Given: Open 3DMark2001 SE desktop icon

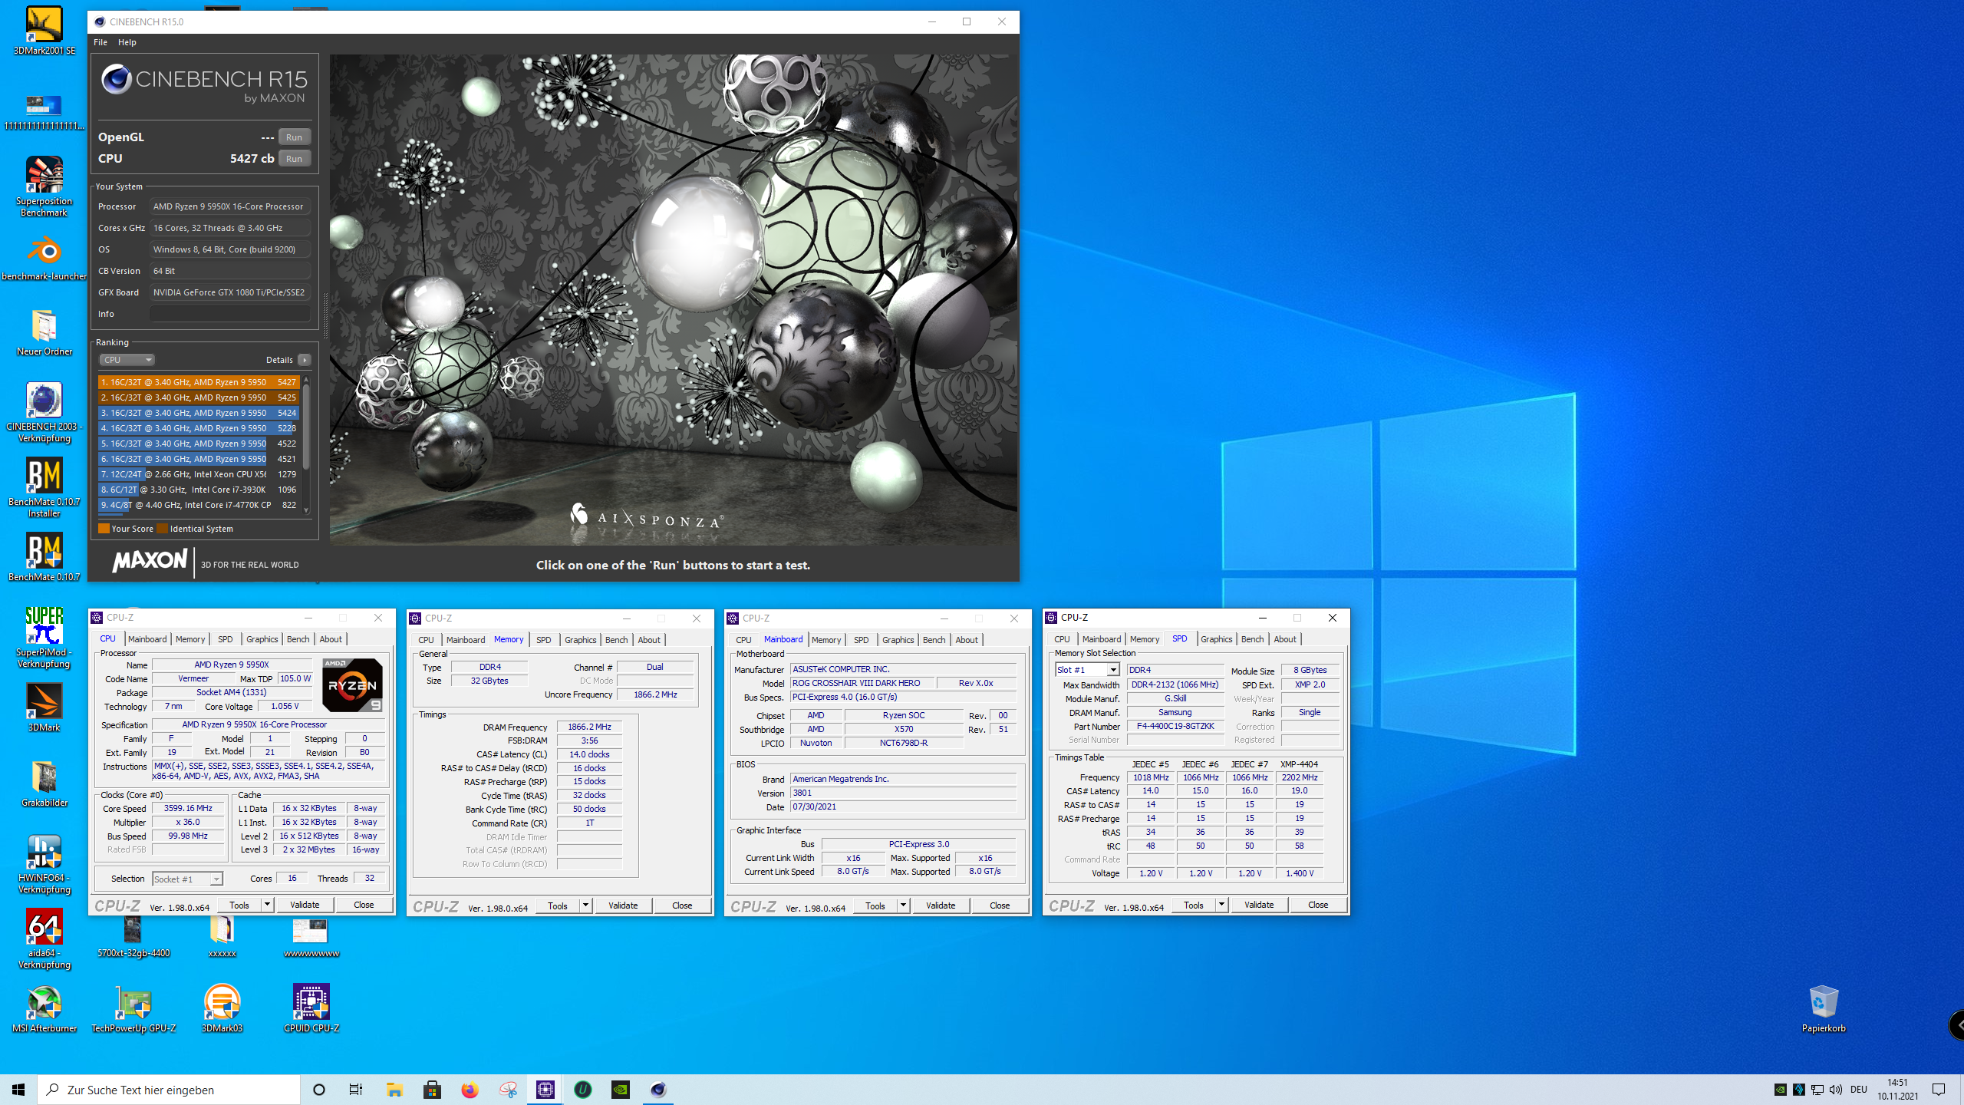Looking at the screenshot, I should point(44,31).
